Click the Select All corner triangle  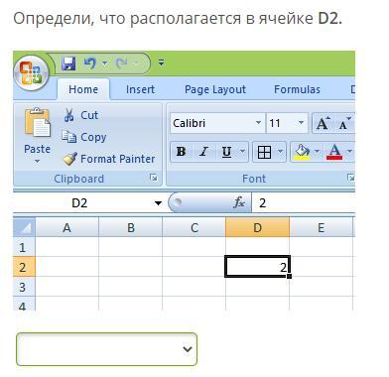click(25, 227)
